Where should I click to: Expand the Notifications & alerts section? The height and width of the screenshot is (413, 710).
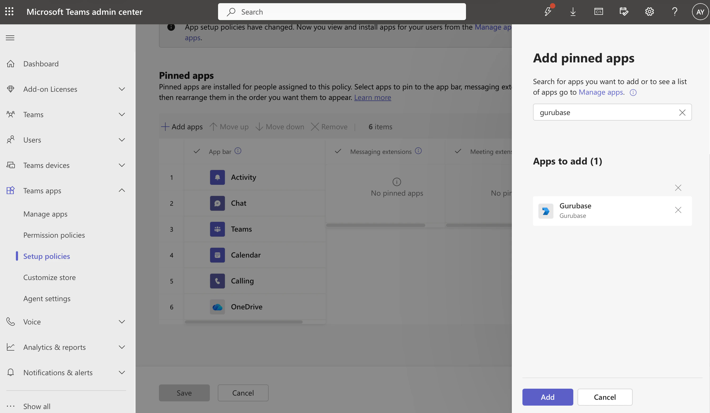(x=122, y=372)
